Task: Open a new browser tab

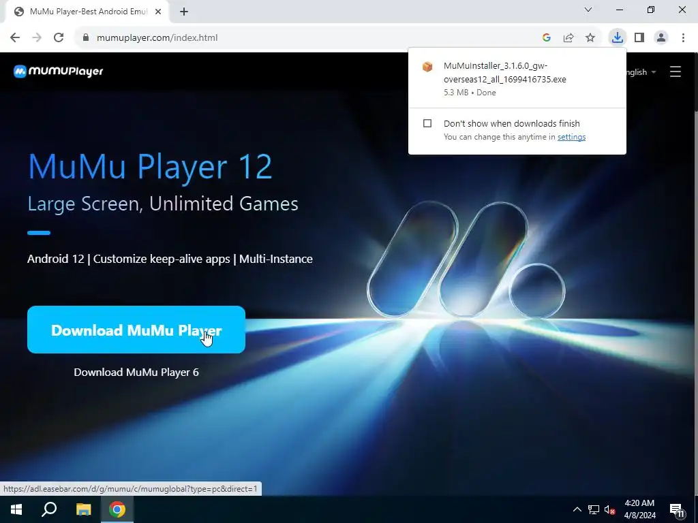Action: 184,12
